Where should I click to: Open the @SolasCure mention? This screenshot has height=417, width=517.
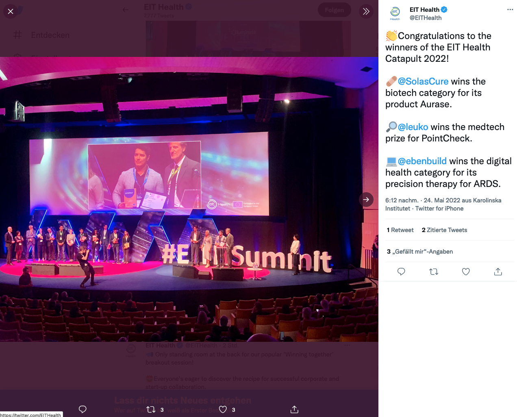click(x=423, y=81)
